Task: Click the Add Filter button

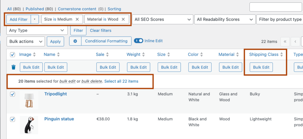Action: (x=19, y=19)
